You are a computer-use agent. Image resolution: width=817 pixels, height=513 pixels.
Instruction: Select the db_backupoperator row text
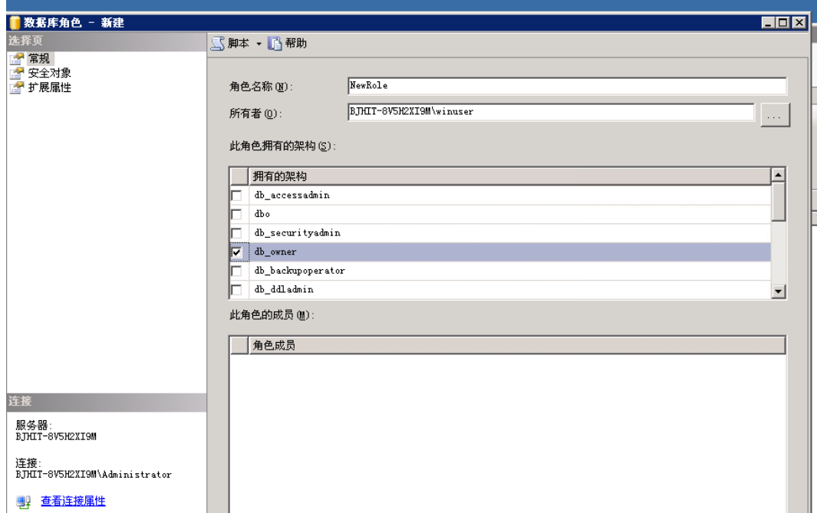pos(300,271)
